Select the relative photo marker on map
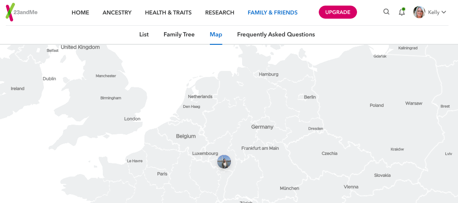The width and height of the screenshot is (458, 203). click(224, 162)
